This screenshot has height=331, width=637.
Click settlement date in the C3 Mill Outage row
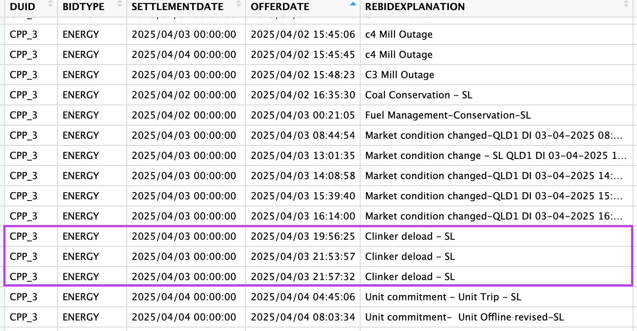184,75
